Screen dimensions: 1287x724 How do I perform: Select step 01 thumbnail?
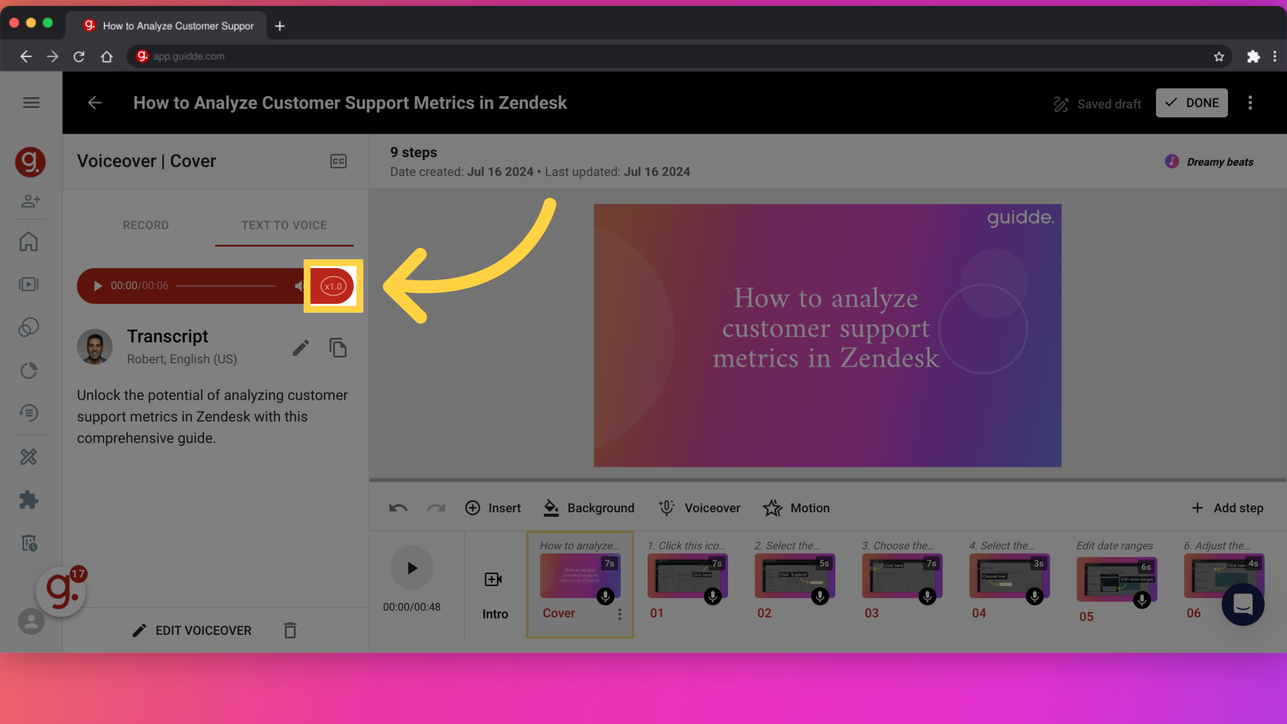(687, 576)
